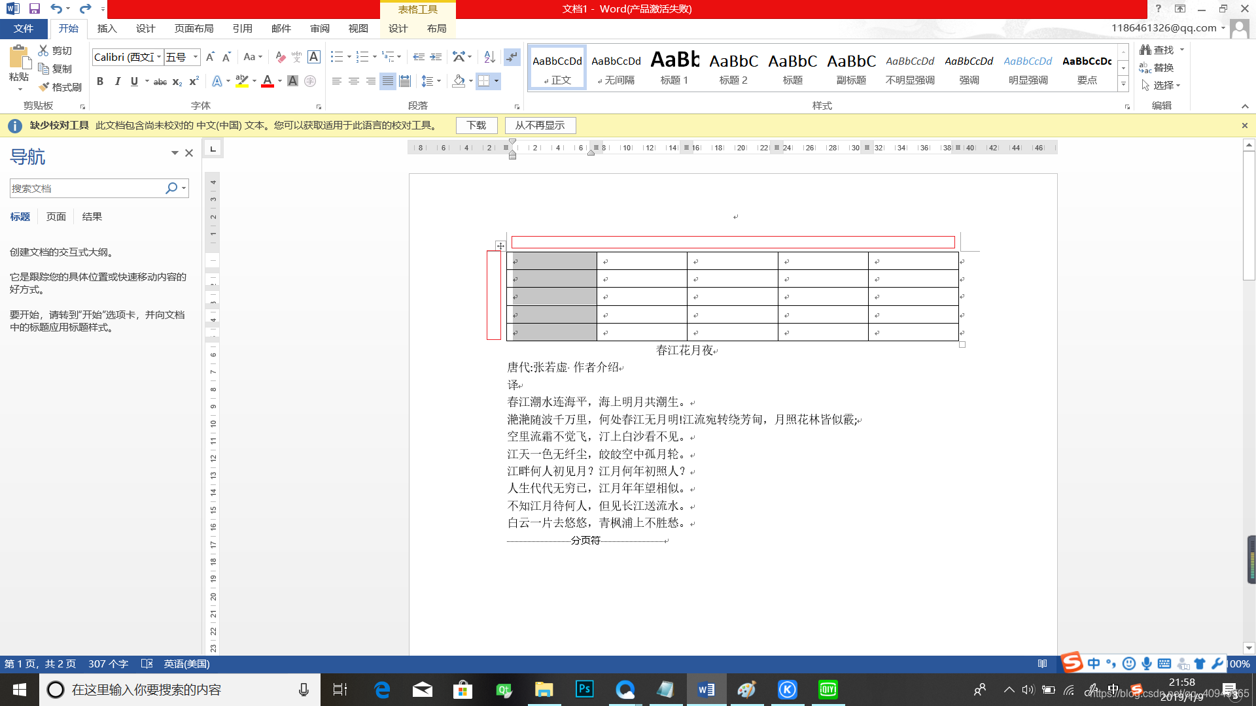Toggle italic formatting
Image resolution: width=1256 pixels, height=706 pixels.
pos(117,82)
